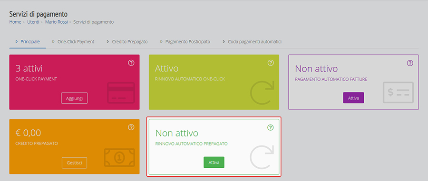Switch to the Principale tab
This screenshot has height=181, width=428.
28,42
